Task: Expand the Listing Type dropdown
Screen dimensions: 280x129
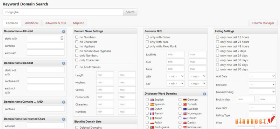Action: [x=262, y=115]
